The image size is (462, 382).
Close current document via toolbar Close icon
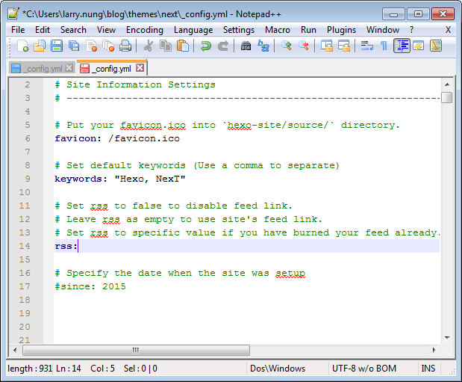pos(91,46)
